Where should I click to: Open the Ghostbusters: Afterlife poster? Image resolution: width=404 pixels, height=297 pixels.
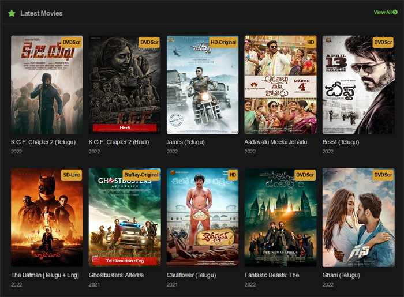tap(125, 217)
